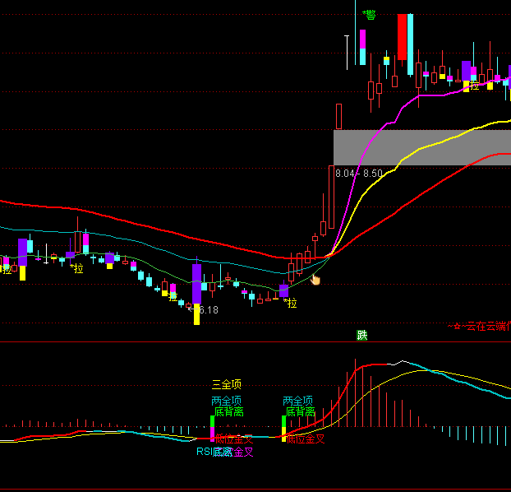Click the red scrolling text at right edge
Viewport: 511px width, 492px height.
point(479,327)
